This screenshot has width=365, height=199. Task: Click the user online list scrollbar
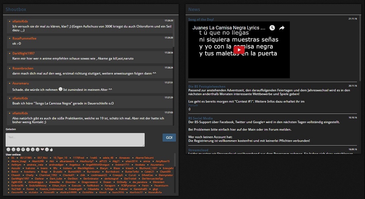(x=175, y=160)
